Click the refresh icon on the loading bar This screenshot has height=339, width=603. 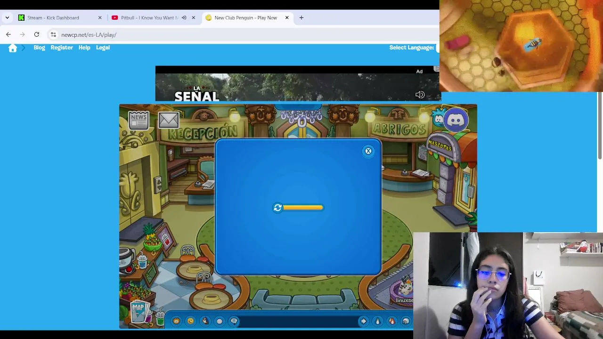[277, 208]
